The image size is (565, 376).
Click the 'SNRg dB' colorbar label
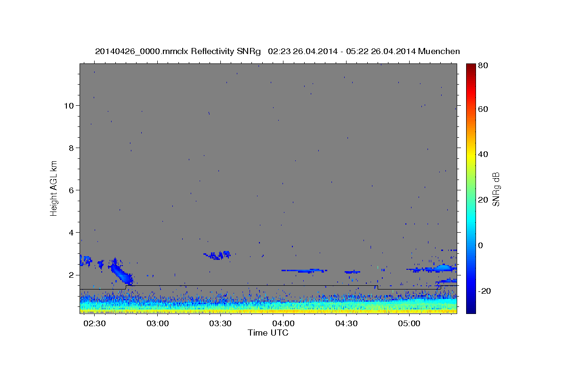[x=496, y=189]
